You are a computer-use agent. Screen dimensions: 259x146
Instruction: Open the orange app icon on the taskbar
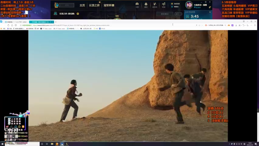coord(57,144)
